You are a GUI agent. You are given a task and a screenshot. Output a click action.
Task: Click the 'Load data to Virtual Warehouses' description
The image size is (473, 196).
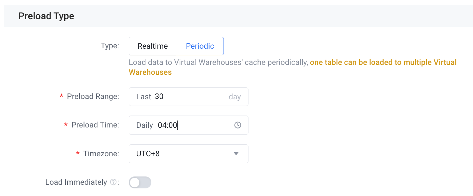point(218,62)
